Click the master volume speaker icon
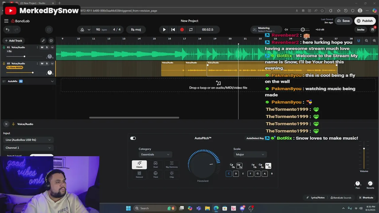This screenshot has width=379, height=213. click(286, 30)
